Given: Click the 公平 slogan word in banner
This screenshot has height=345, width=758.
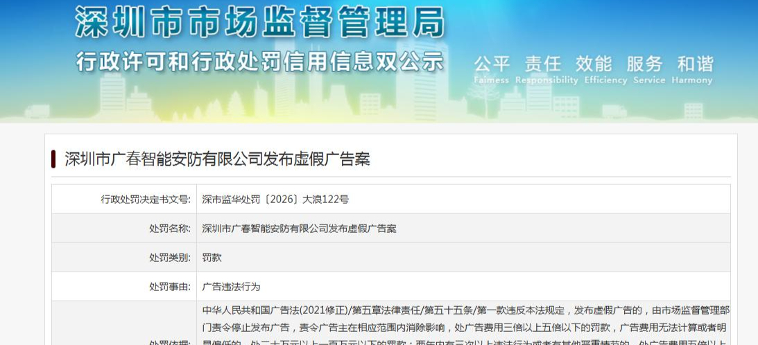Looking at the screenshot, I should pyautogui.click(x=492, y=63).
